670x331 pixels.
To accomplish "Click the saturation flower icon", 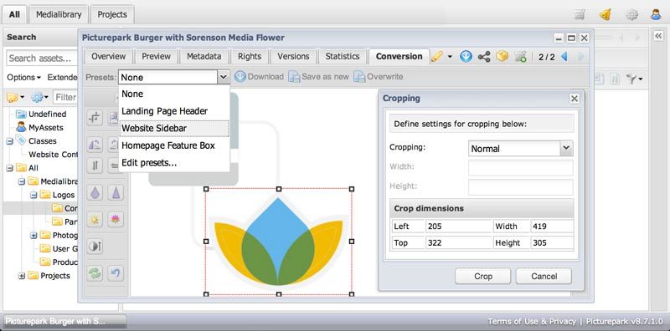I will coord(116,220).
